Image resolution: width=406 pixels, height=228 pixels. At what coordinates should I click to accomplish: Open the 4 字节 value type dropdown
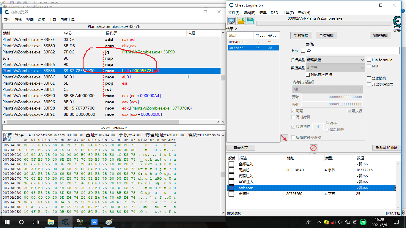[363, 67]
